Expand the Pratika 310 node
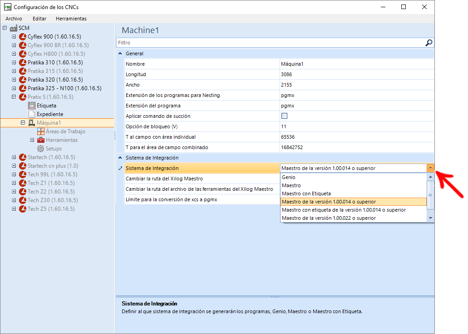 pos(14,63)
